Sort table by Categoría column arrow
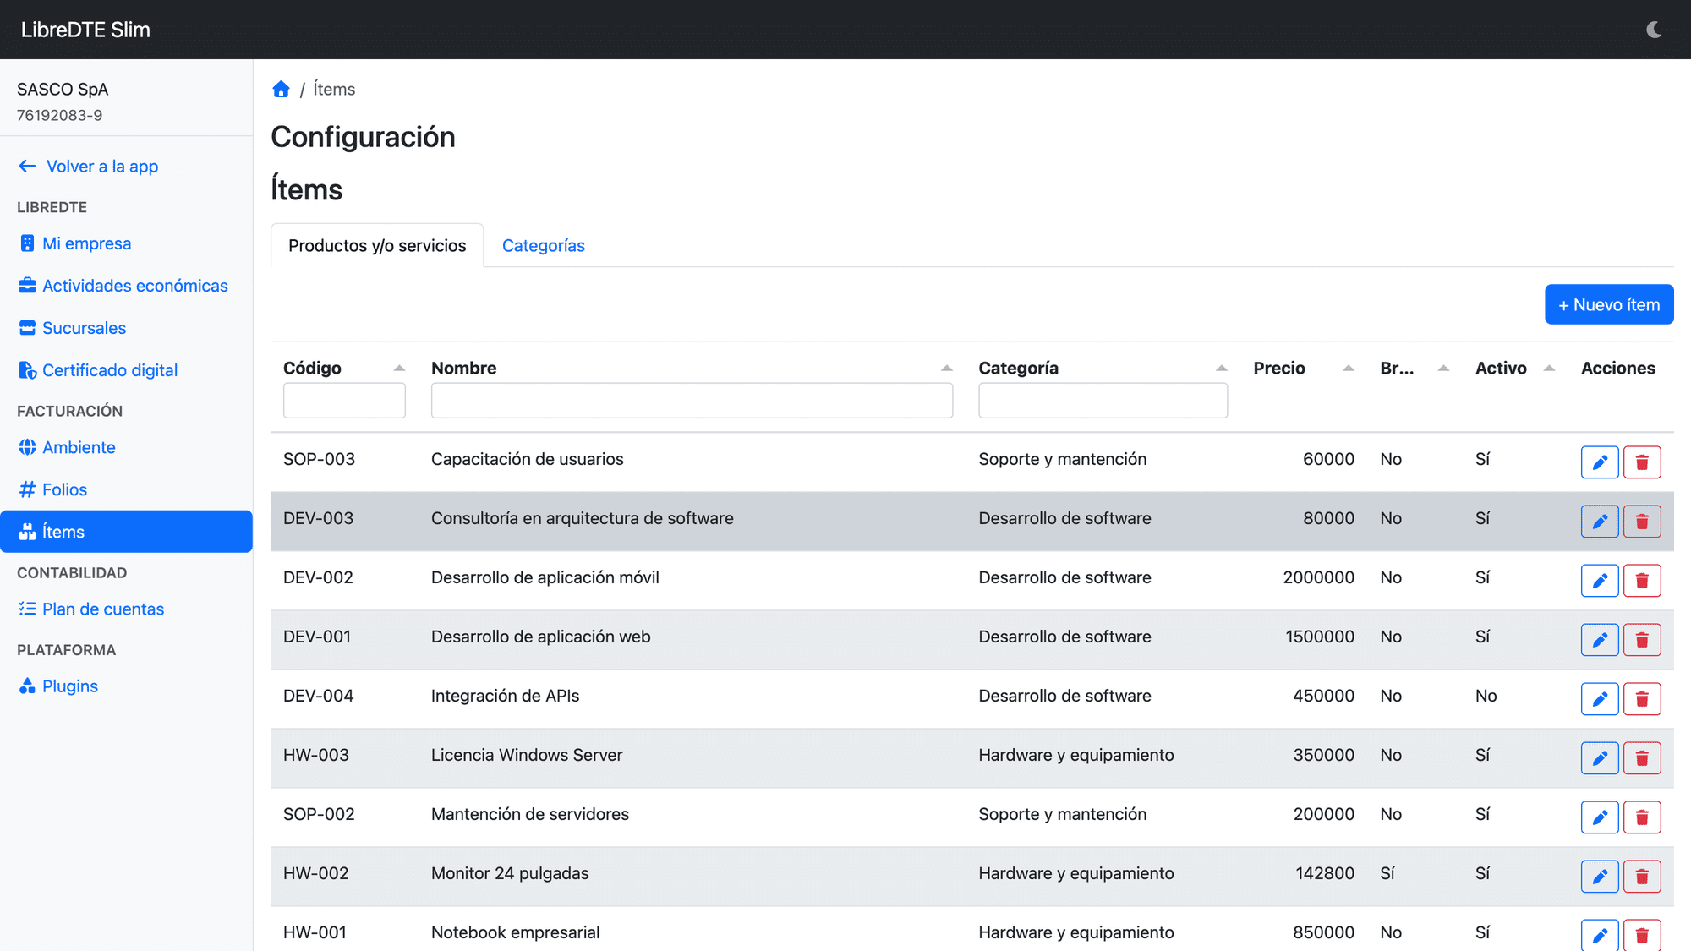Viewport: 1691px width, 951px height. [1221, 368]
